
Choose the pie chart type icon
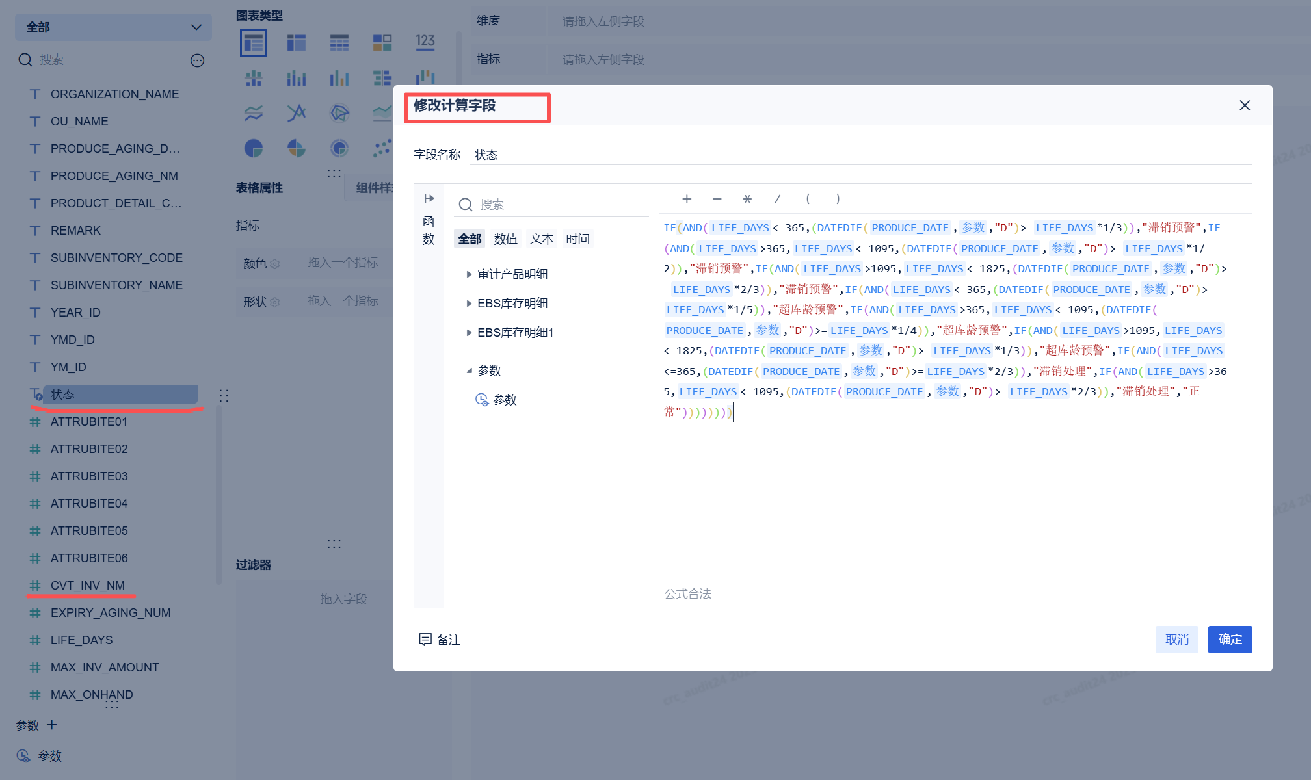tap(254, 148)
